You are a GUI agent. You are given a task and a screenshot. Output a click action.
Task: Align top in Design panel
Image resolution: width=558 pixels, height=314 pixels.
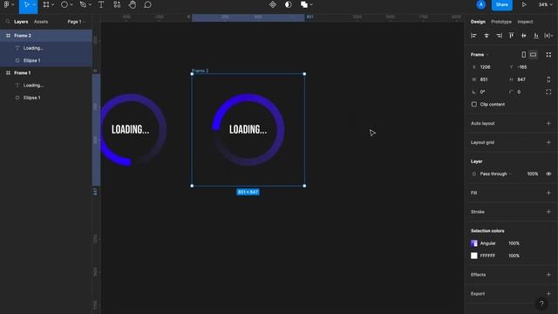(x=512, y=36)
